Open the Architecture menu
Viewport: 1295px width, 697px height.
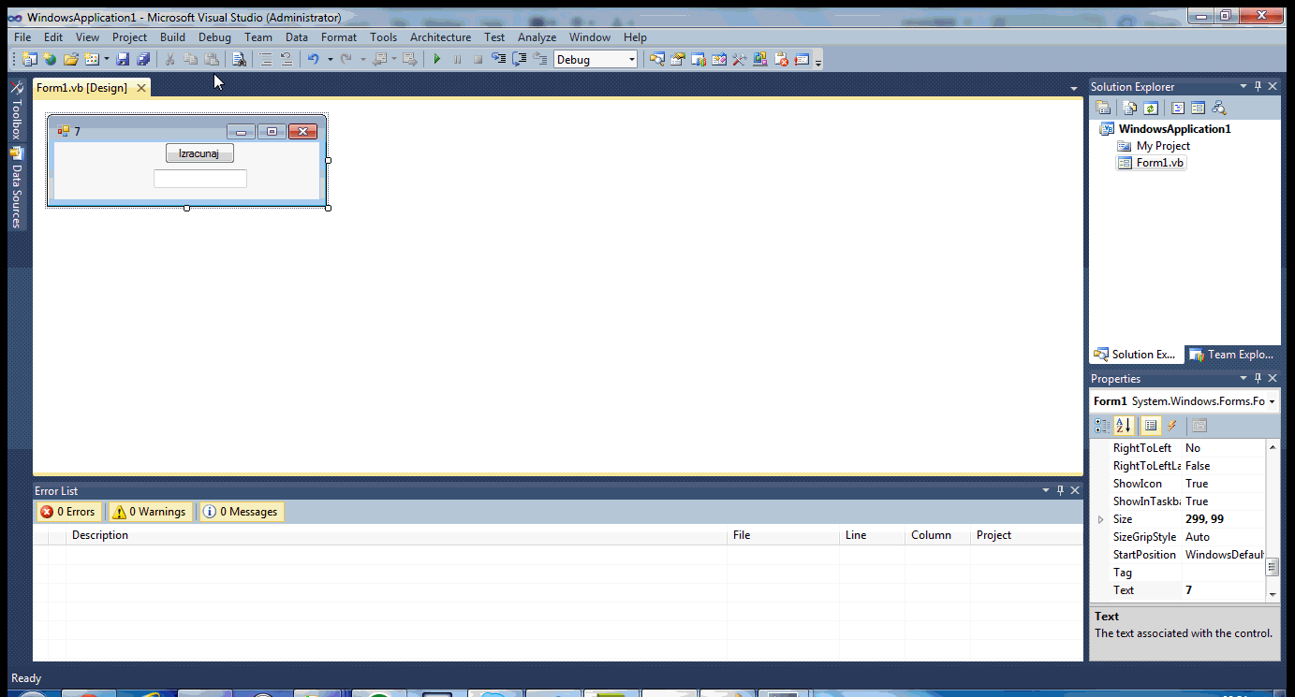(x=440, y=37)
